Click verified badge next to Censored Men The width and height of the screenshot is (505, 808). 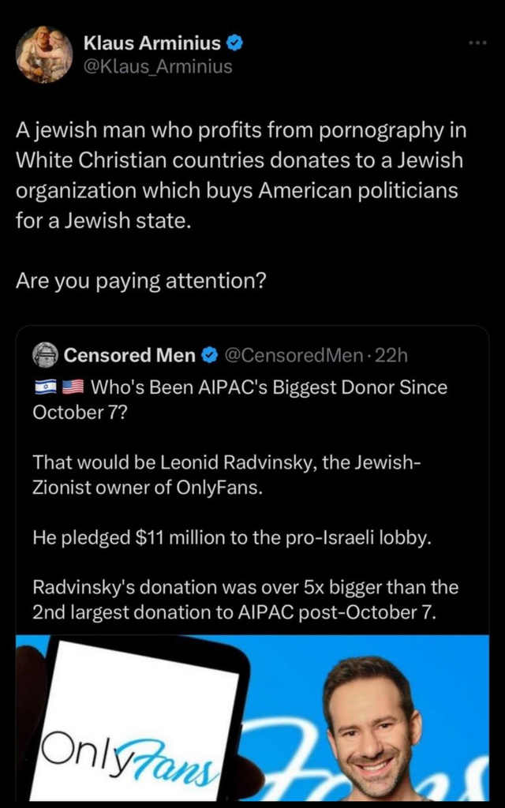[210, 356]
